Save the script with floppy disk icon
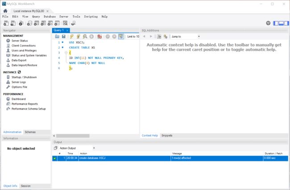290x190 pixels. 64,37
